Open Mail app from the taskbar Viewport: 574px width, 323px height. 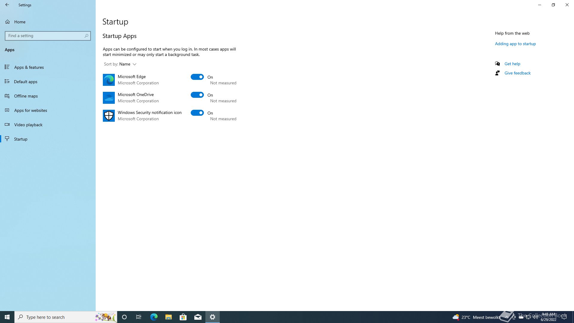point(198,317)
